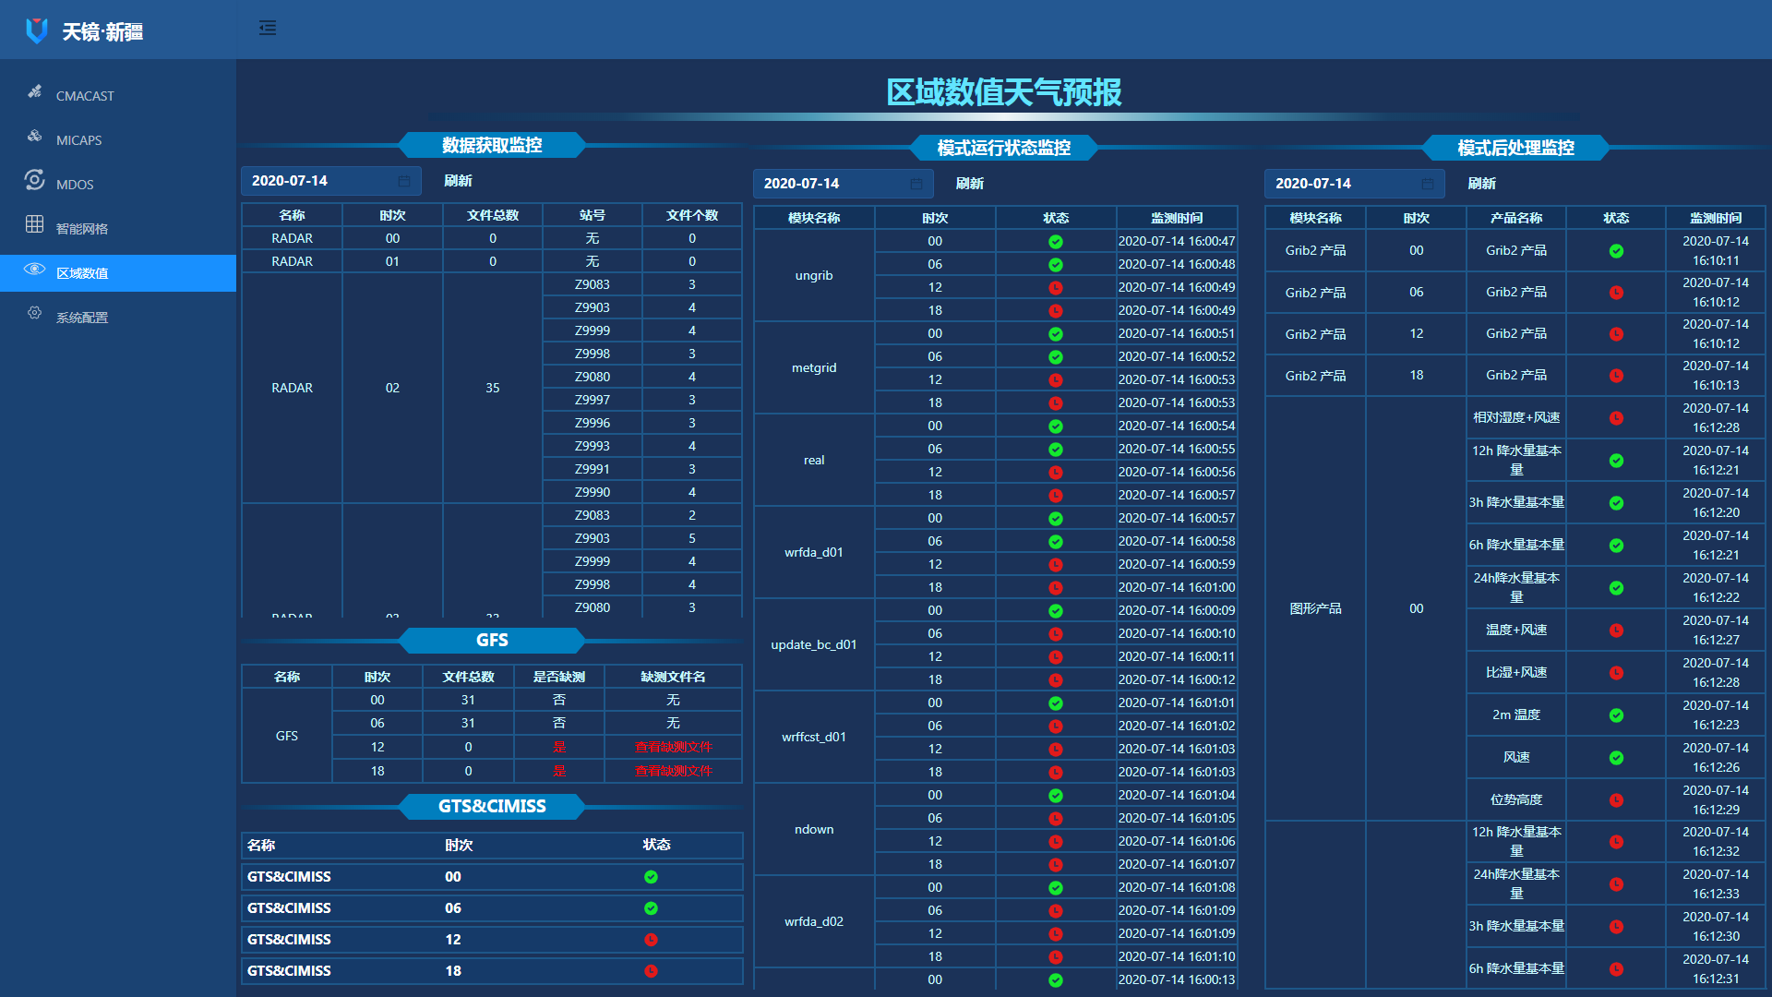Viewport: 1772px width, 997px height.
Task: Click the GFS section header
Action: point(492,640)
